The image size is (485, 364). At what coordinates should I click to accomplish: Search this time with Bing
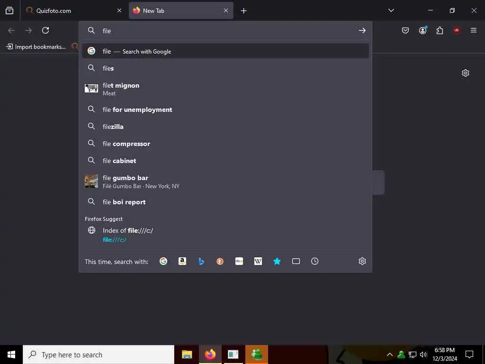(x=201, y=261)
